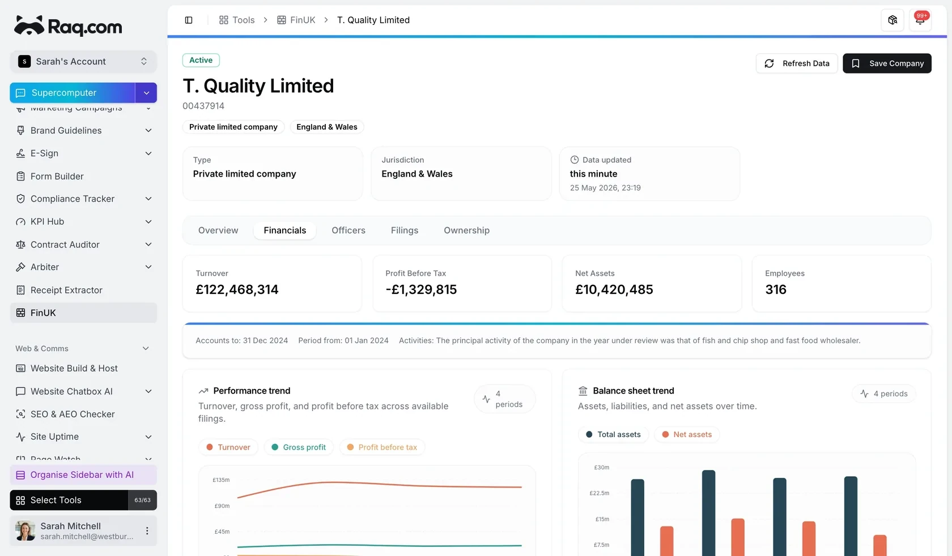This screenshot has height=556, width=952.
Task: Toggle the sidebar panel icon
Action: point(189,20)
